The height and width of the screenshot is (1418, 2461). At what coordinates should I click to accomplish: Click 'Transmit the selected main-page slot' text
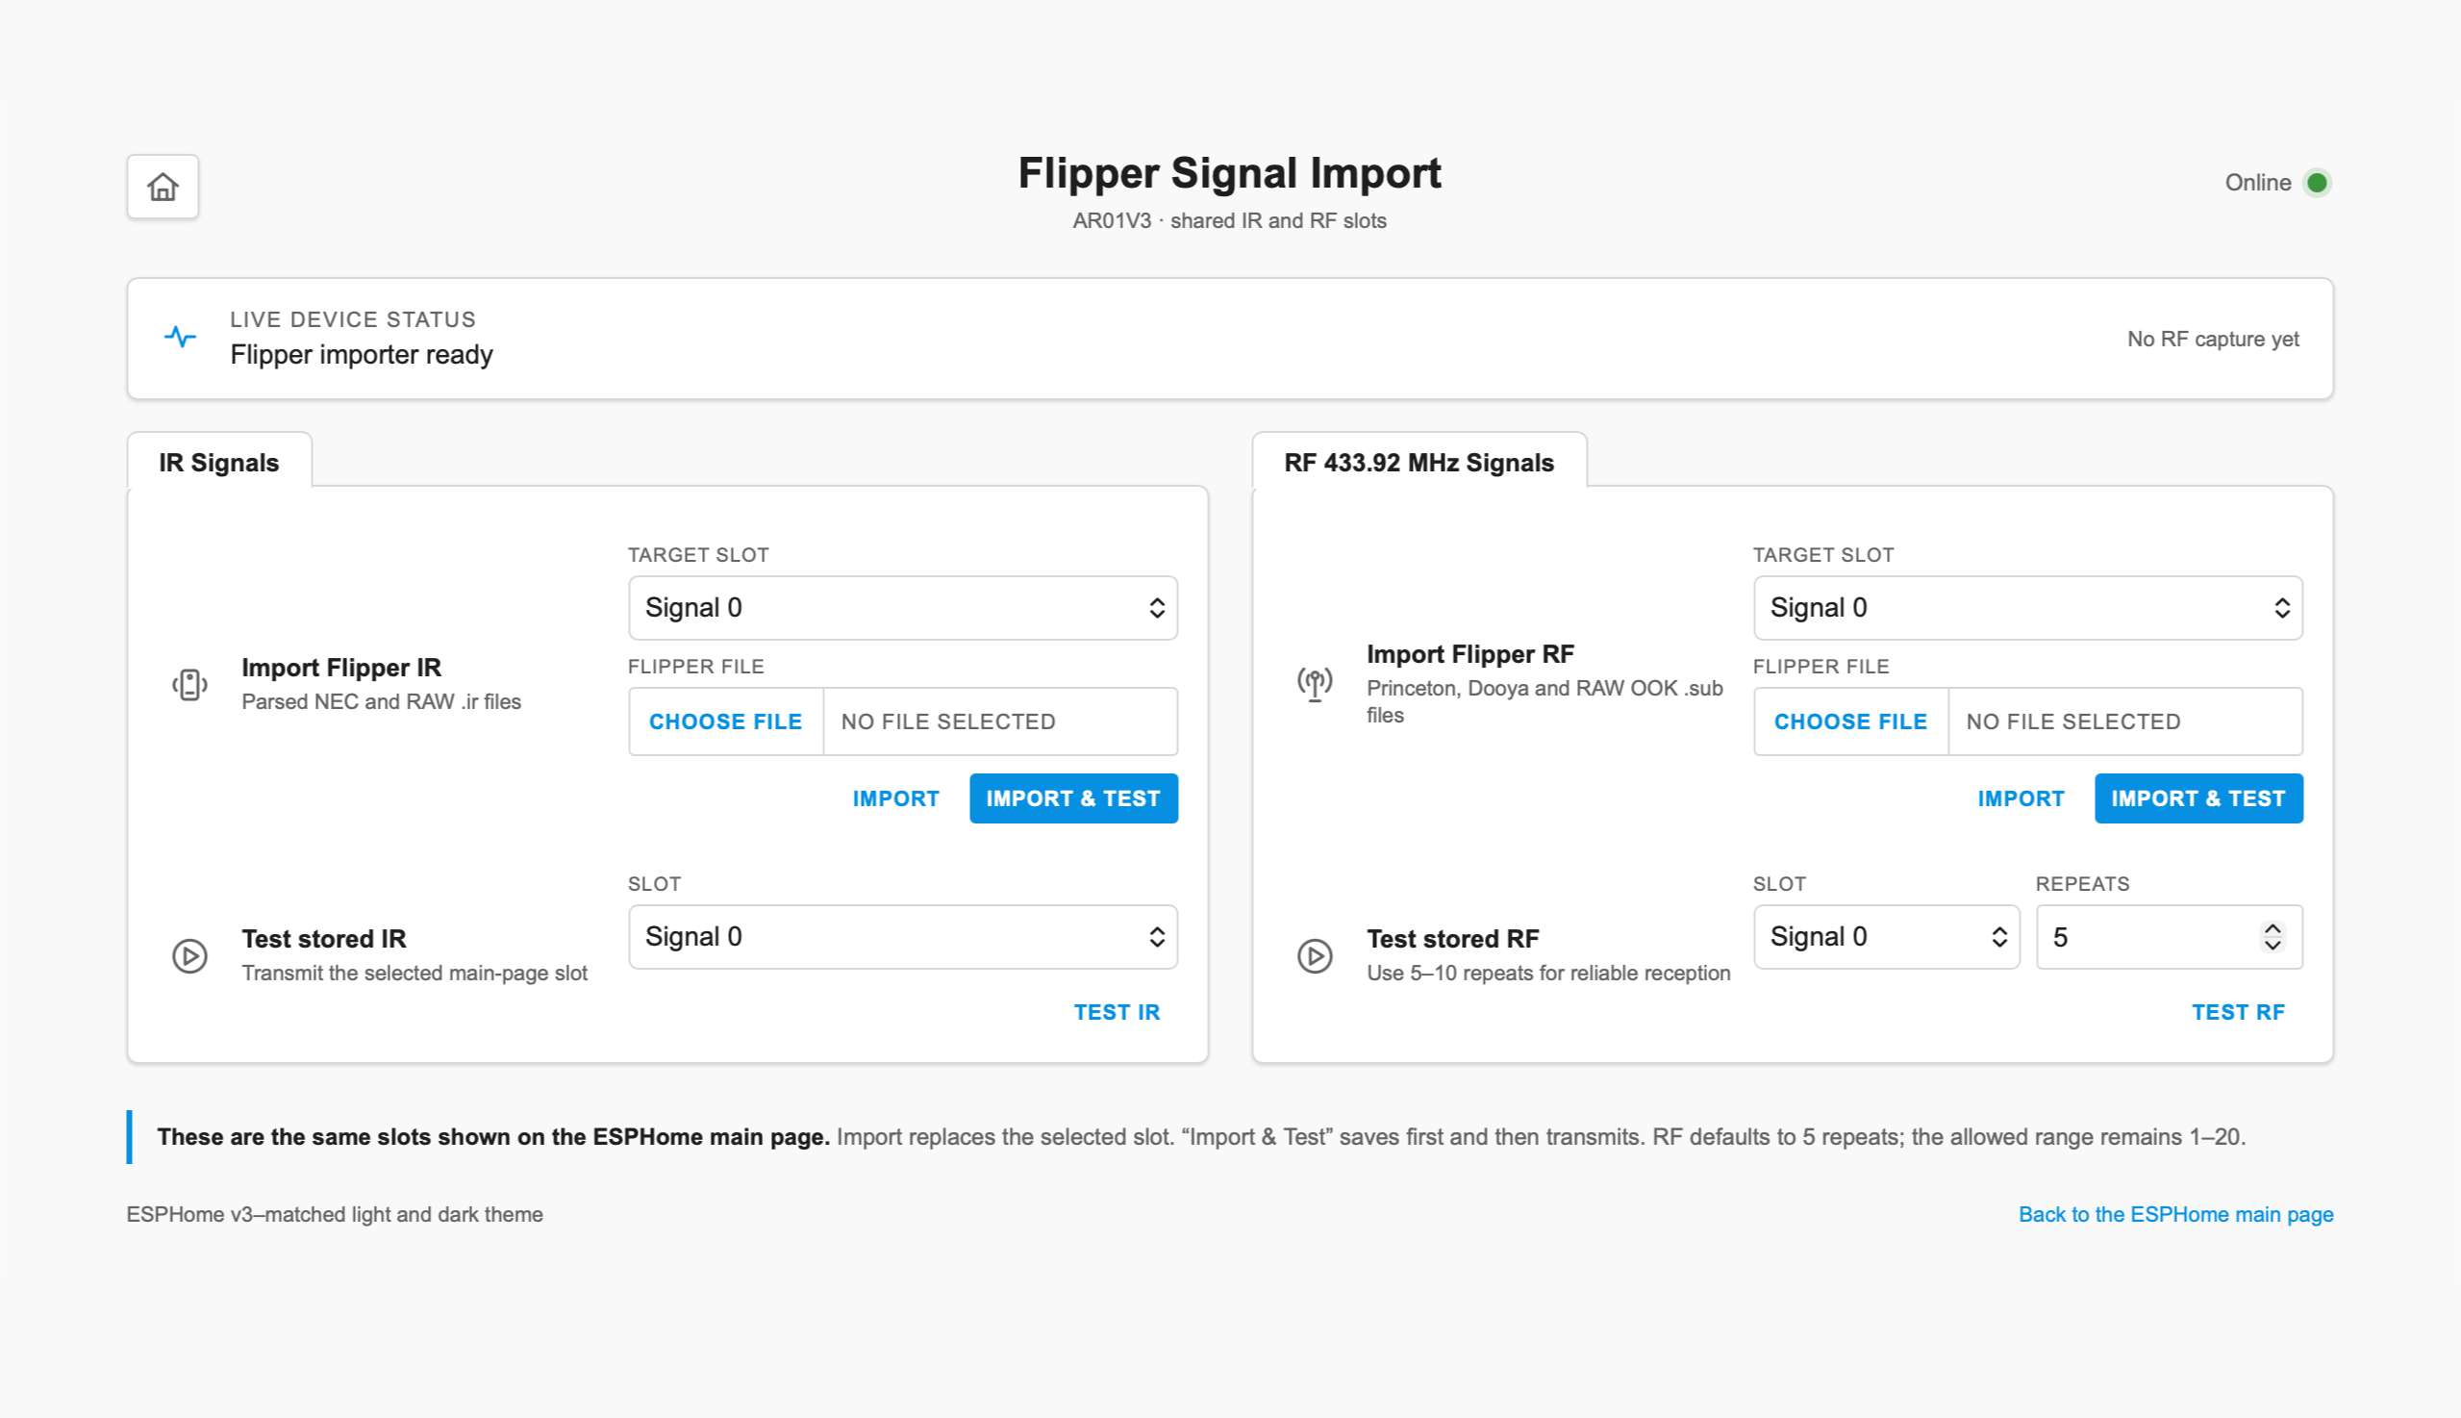coord(414,973)
